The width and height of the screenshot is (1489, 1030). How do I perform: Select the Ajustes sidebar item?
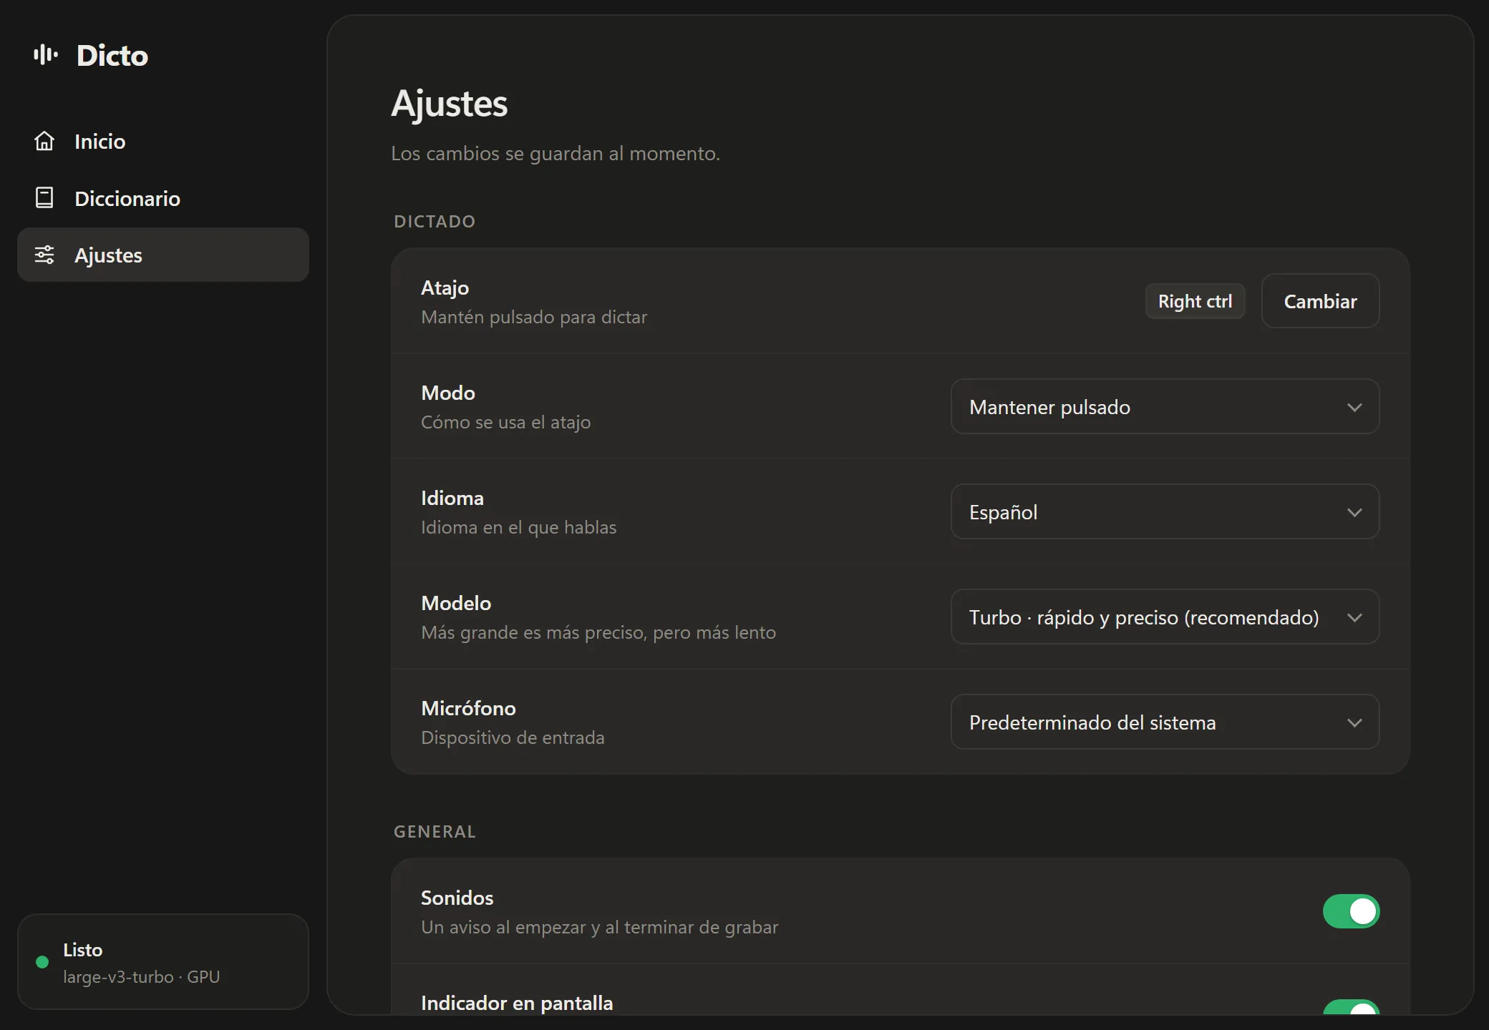tap(163, 255)
